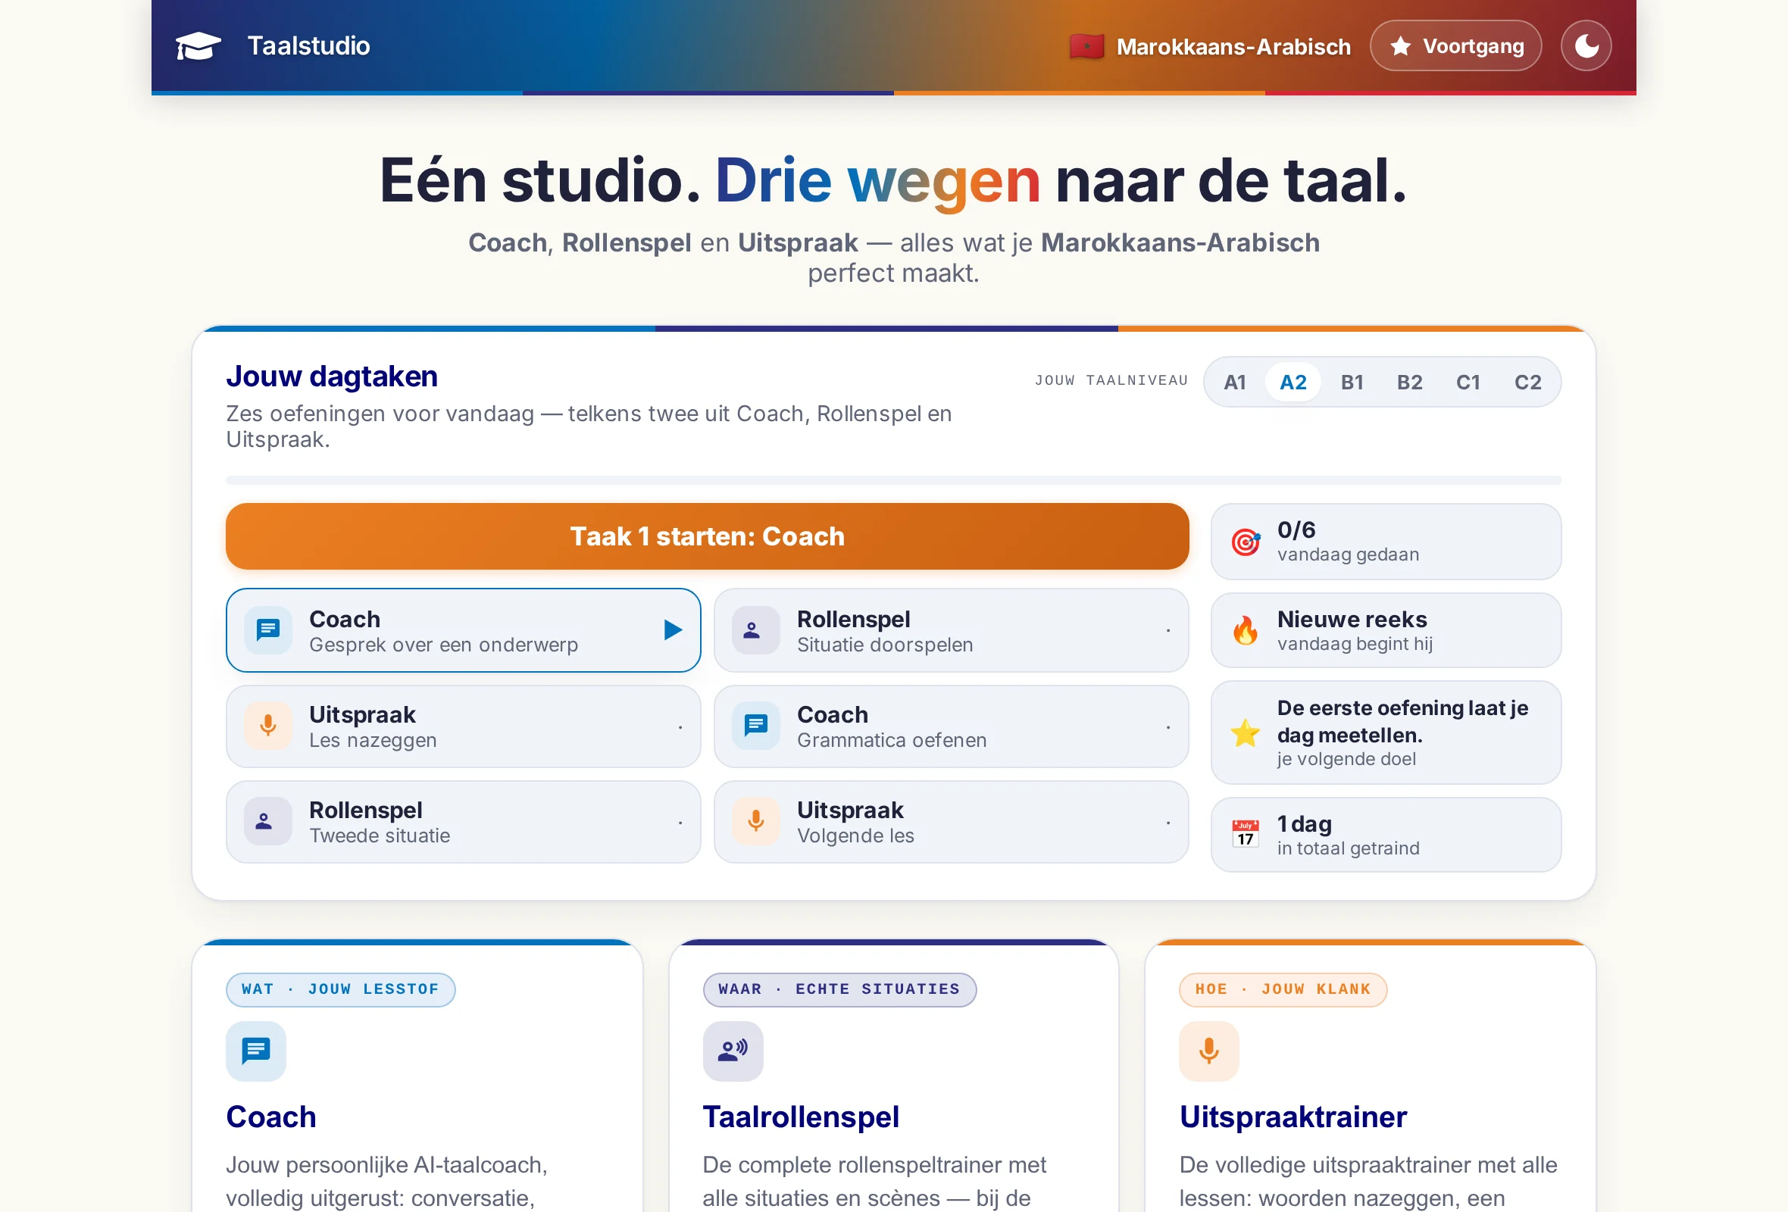Image resolution: width=1788 pixels, height=1212 pixels.
Task: Click the microphone icon of Les nazeggen
Action: (x=267, y=726)
